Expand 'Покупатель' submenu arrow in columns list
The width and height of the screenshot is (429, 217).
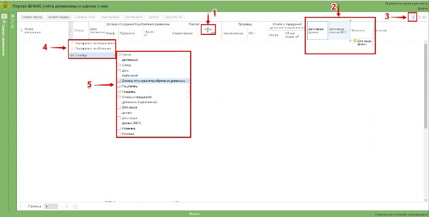click(188, 86)
